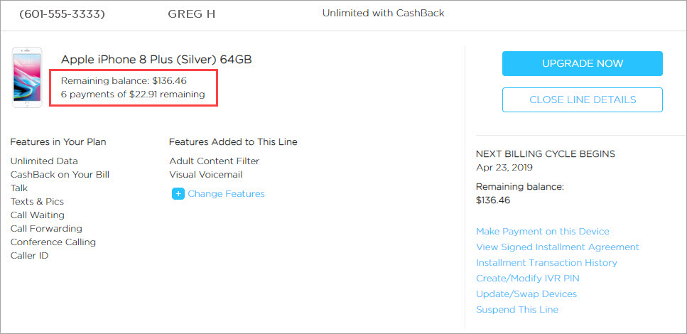687x334 pixels.
Task: Click Update/Swap Devices link
Action: click(526, 293)
